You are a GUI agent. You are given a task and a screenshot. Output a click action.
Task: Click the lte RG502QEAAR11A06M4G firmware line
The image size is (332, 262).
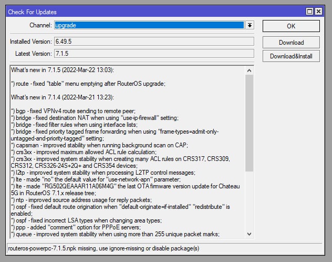126,190
